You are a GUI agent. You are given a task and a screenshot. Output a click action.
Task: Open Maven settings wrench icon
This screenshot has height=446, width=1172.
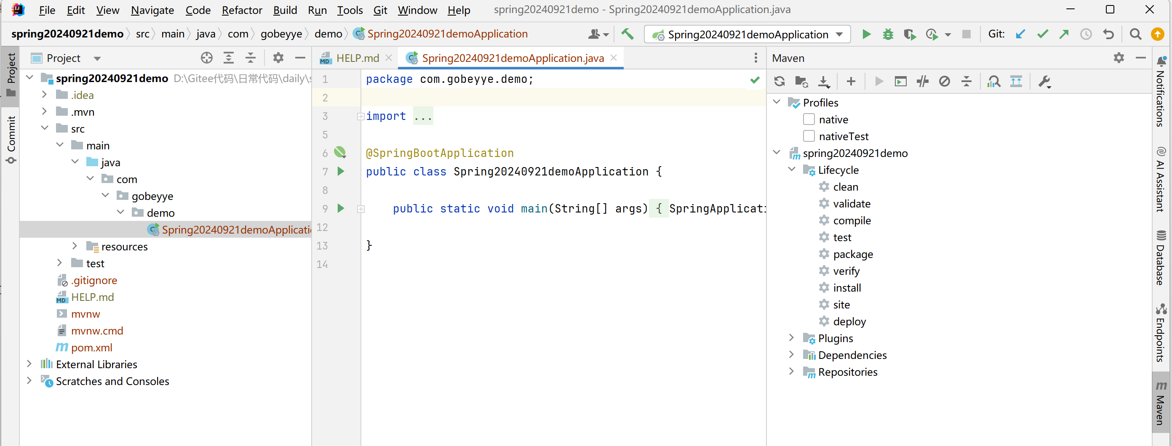[x=1044, y=81]
